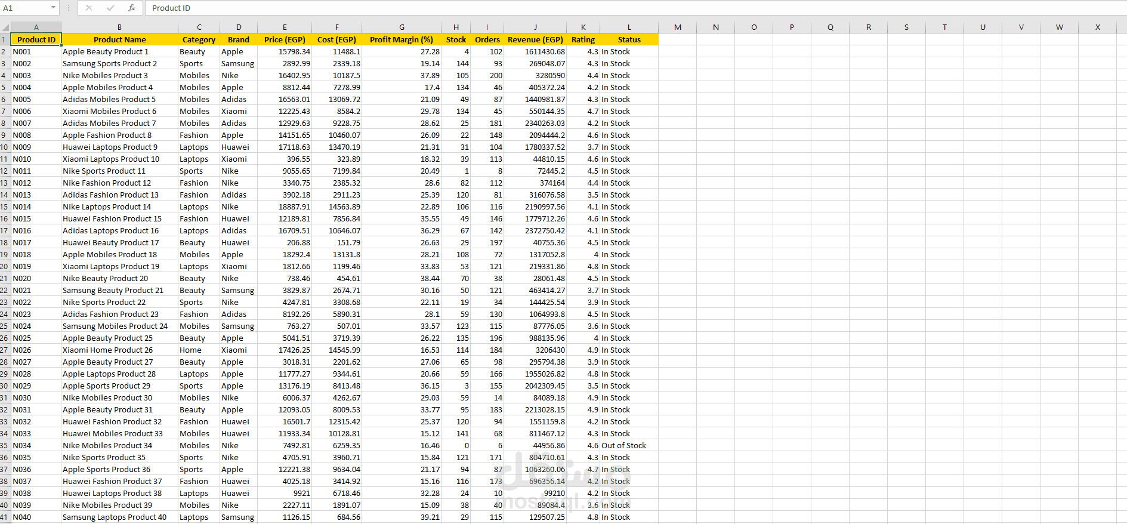The image size is (1127, 524).
Task: Select the "Cost (EGP)" header cell
Action: (x=336, y=39)
